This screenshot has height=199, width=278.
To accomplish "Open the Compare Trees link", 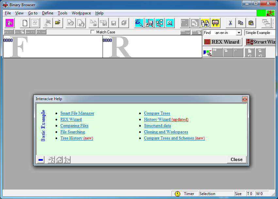I will click(157, 113).
